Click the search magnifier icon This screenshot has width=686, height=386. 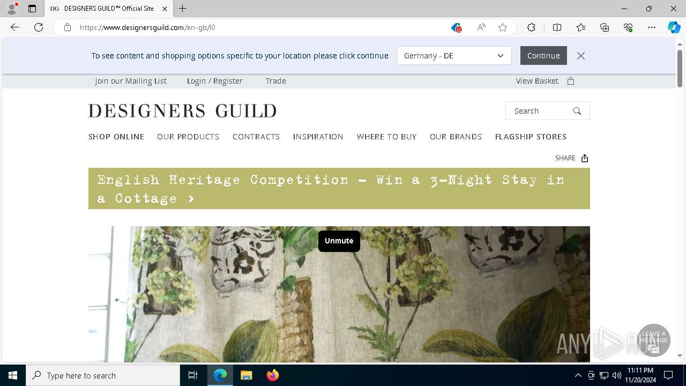(x=577, y=111)
